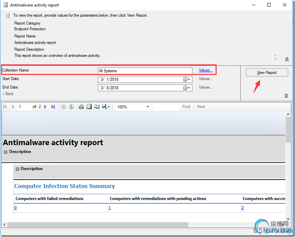Jump to last report page

(x=53, y=107)
